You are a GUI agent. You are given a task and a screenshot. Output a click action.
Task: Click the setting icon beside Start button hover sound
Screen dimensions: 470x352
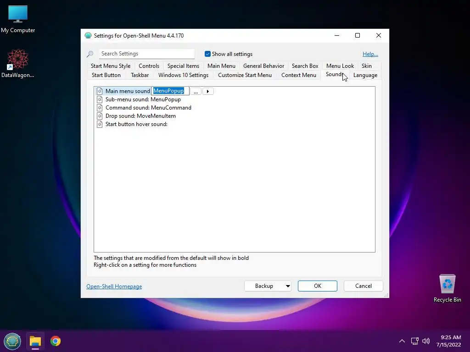[100, 124]
